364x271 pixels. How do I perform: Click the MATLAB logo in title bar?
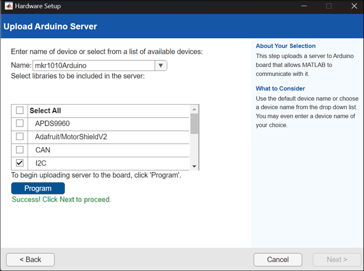click(8, 6)
